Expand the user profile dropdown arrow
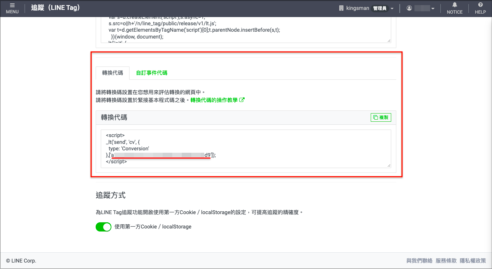The width and height of the screenshot is (492, 269). pyautogui.click(x=433, y=9)
